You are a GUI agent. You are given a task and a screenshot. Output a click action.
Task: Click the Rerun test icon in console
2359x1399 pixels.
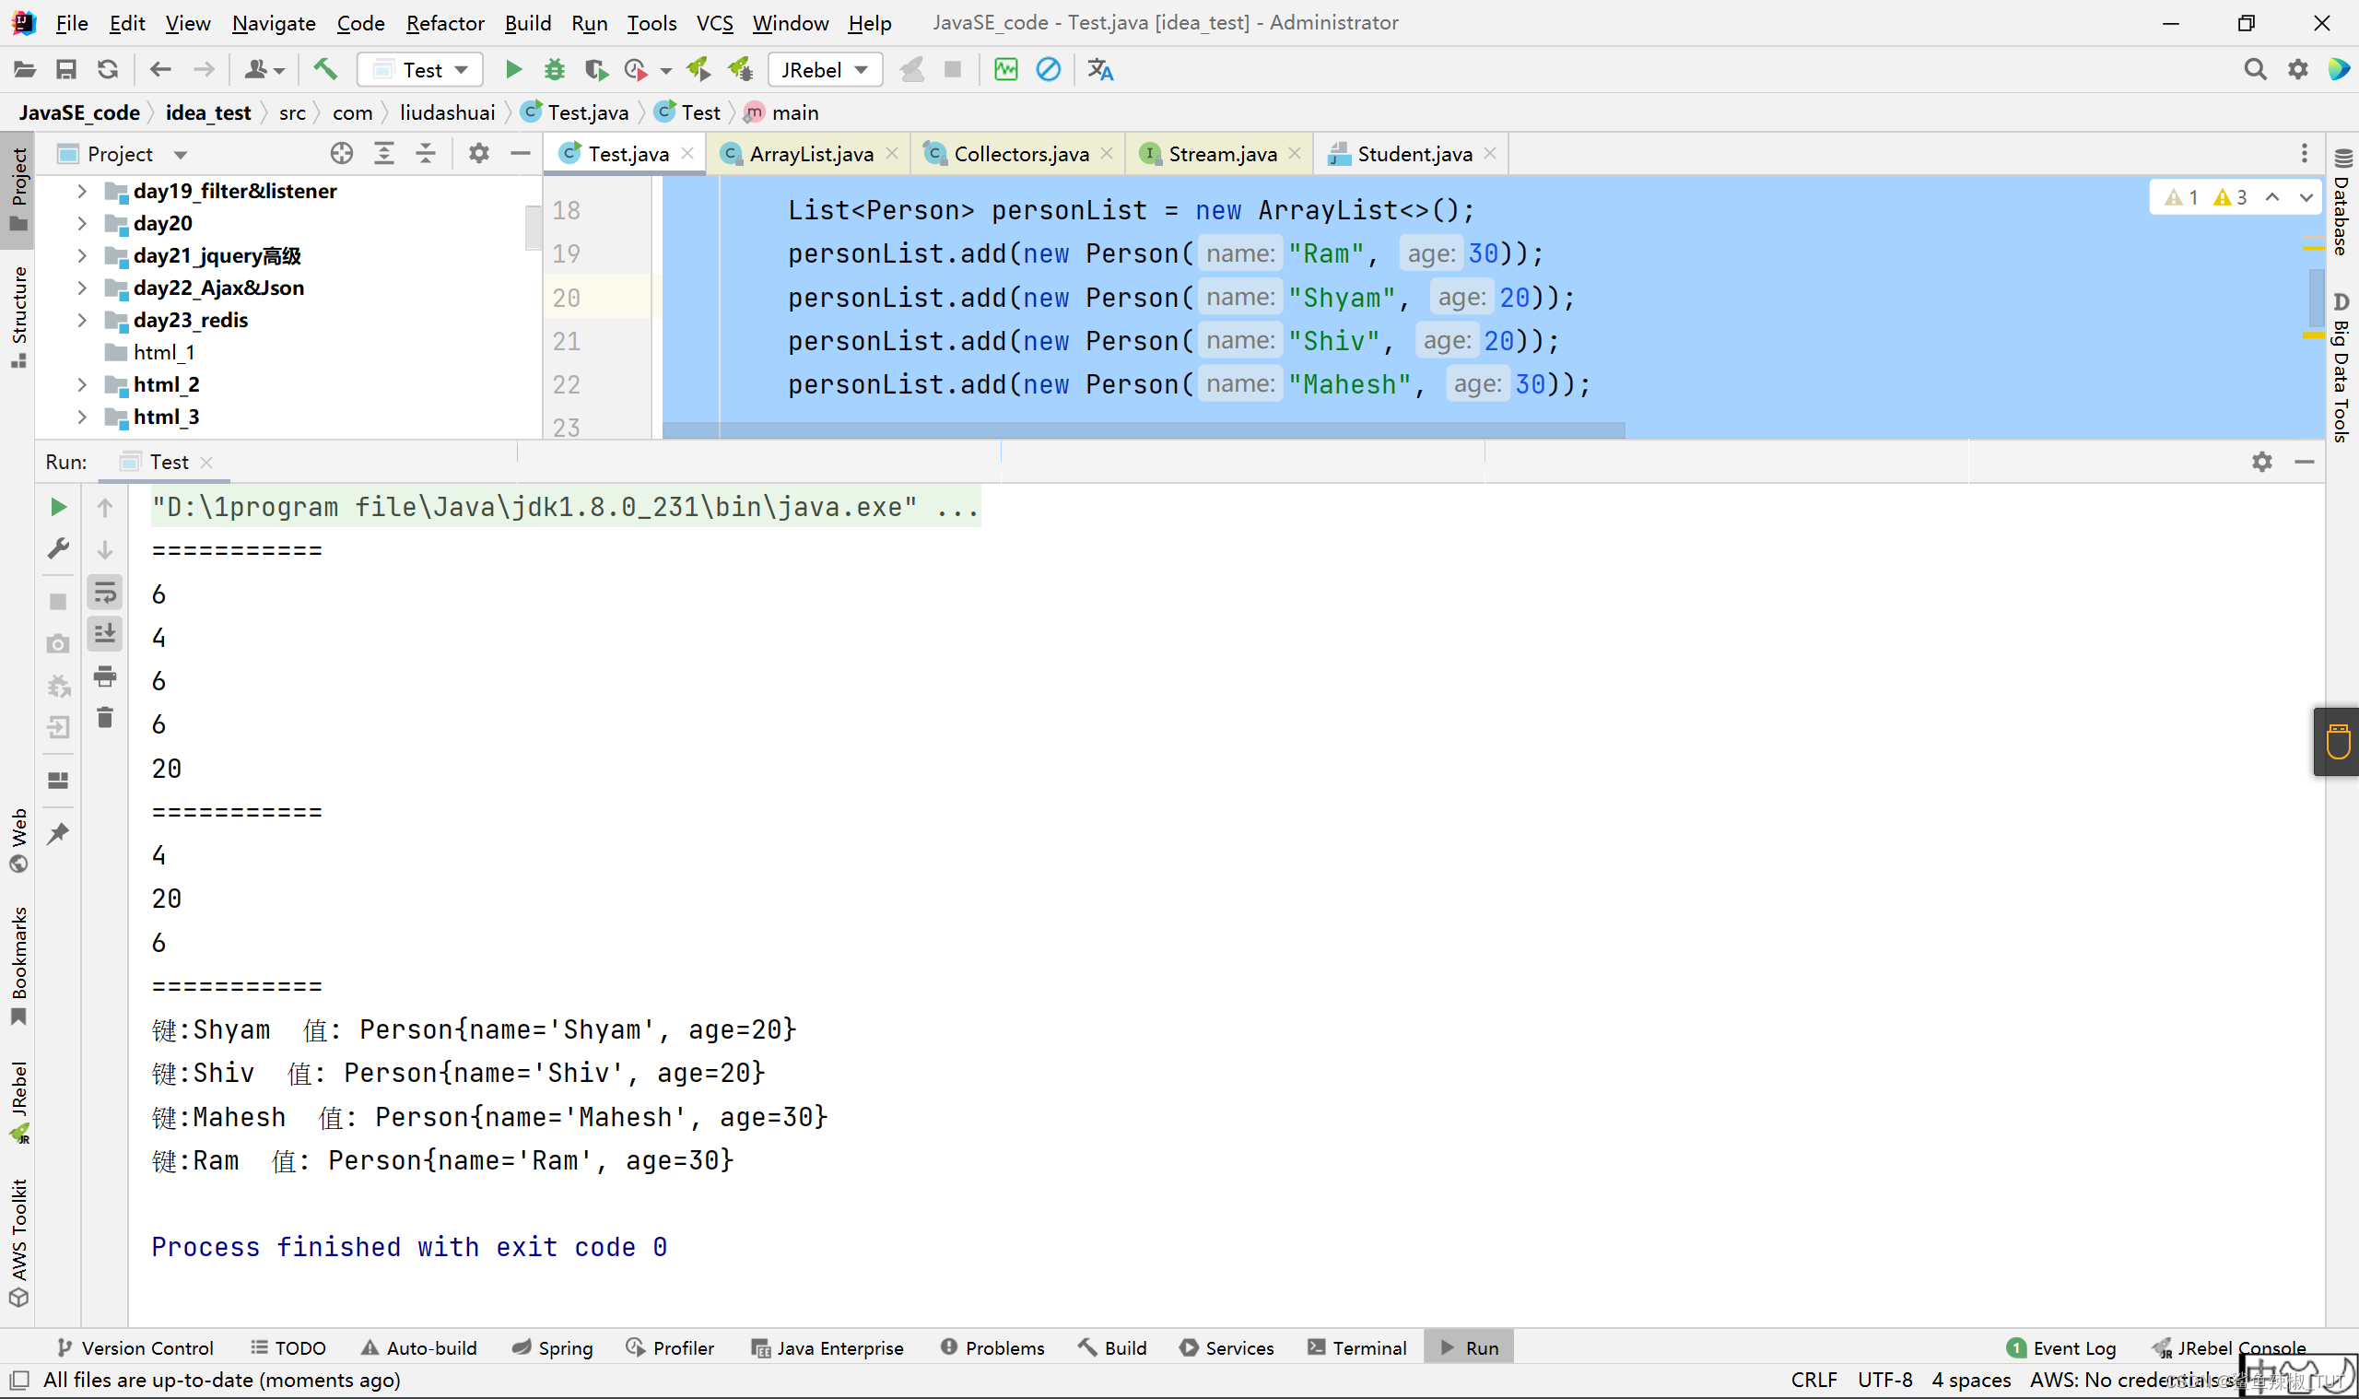pyautogui.click(x=56, y=506)
